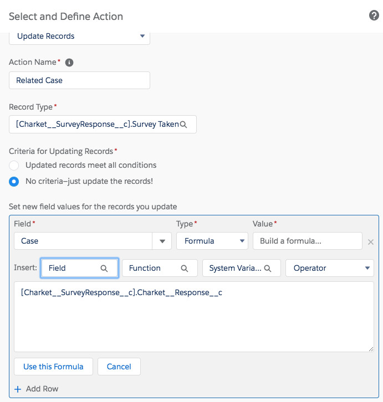The height and width of the screenshot is (402, 383).
Task: Click inside the formula text area
Action: [x=193, y=321]
